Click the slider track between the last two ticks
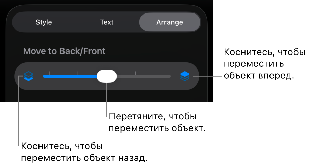The width and height of the screenshot is (309, 166). (x=150, y=76)
